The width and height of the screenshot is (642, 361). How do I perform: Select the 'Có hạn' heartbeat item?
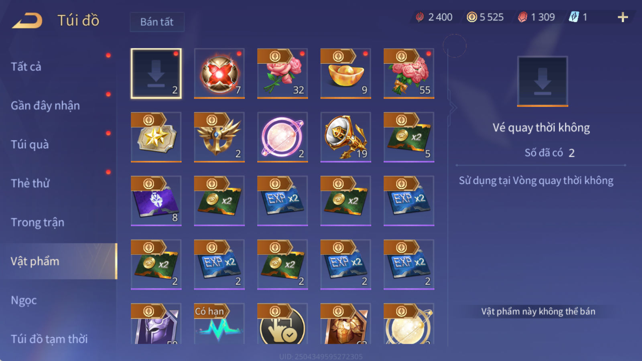coord(219,324)
